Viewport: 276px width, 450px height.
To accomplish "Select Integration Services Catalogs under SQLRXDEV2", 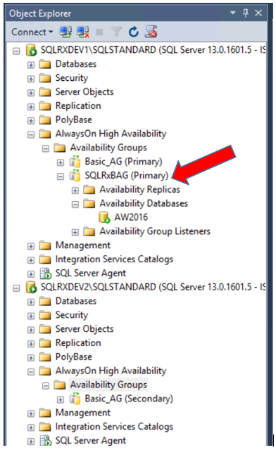I will pyautogui.click(x=114, y=427).
